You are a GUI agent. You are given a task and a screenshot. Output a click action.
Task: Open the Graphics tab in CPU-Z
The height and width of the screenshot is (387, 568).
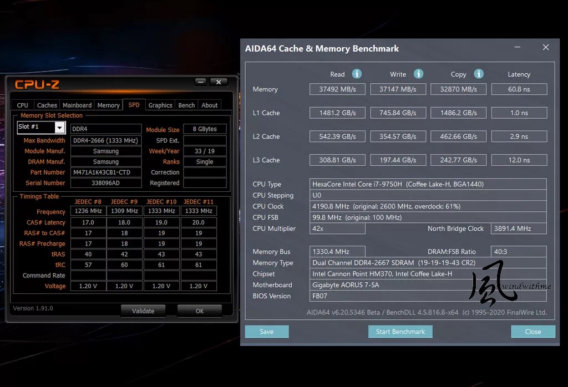tap(160, 105)
